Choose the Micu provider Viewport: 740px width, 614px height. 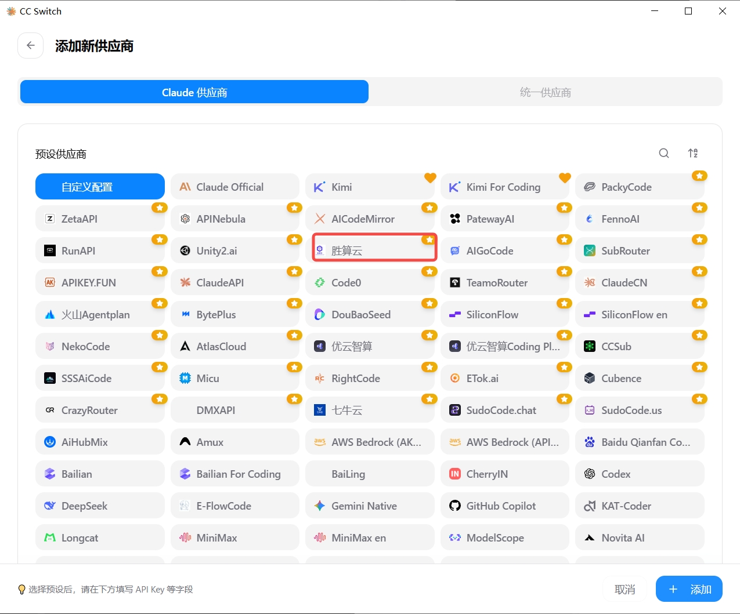[235, 378]
